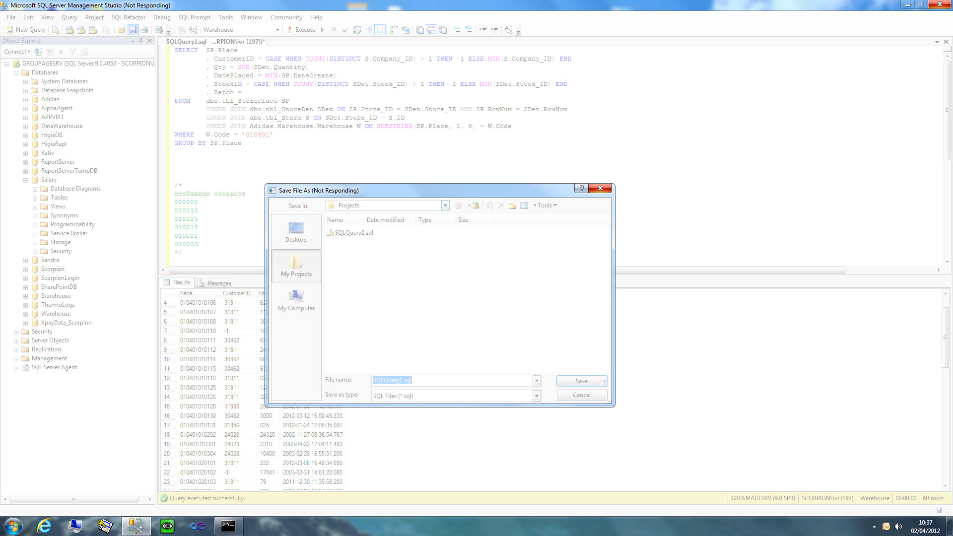Open the Query menu
Viewport: 953px width, 536px height.
tap(69, 17)
